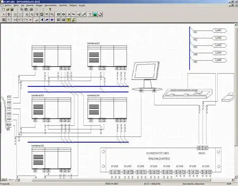Click the Copy icon in the top toolbar
This screenshot has height=186, width=238.
[x=22, y=10]
